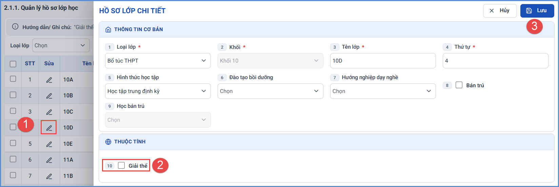The width and height of the screenshot is (559, 187).
Task: Click the edit pencil for class 11B
Action: click(49, 176)
